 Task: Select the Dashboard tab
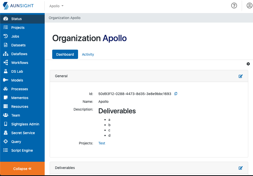point(65,54)
